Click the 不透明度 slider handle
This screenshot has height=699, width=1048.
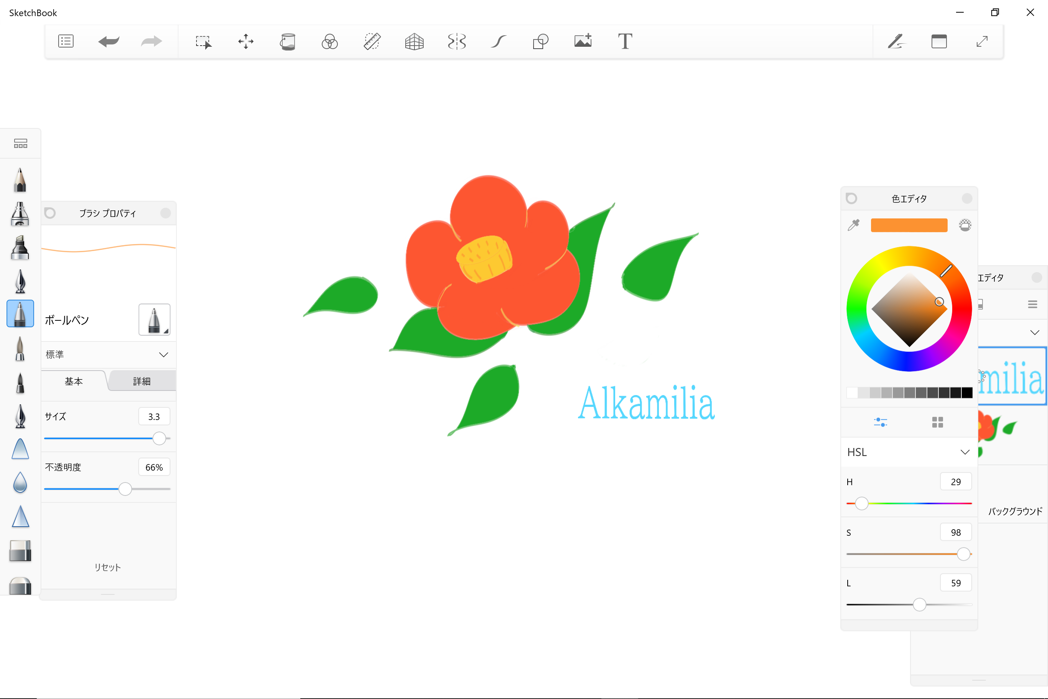pyautogui.click(x=125, y=489)
